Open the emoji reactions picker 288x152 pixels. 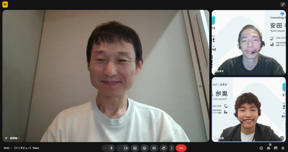144,148
